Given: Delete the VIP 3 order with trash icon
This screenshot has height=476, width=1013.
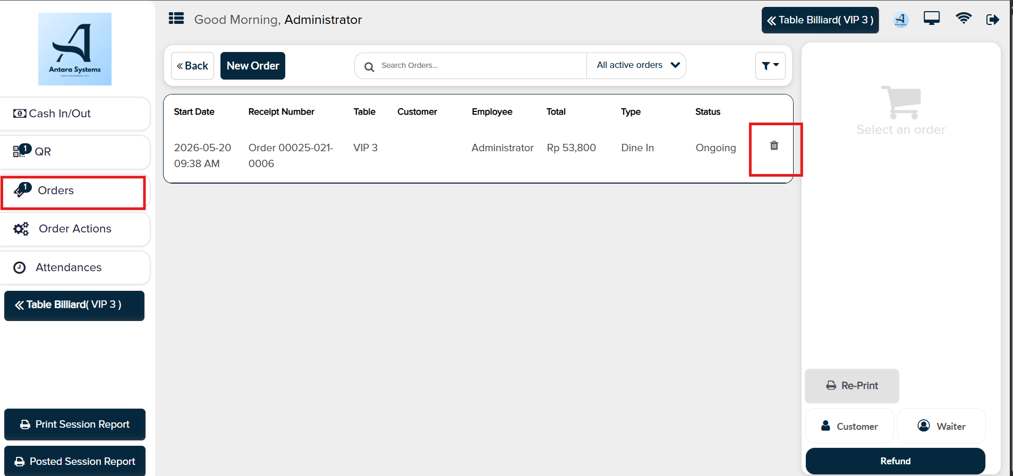Looking at the screenshot, I should tap(774, 145).
